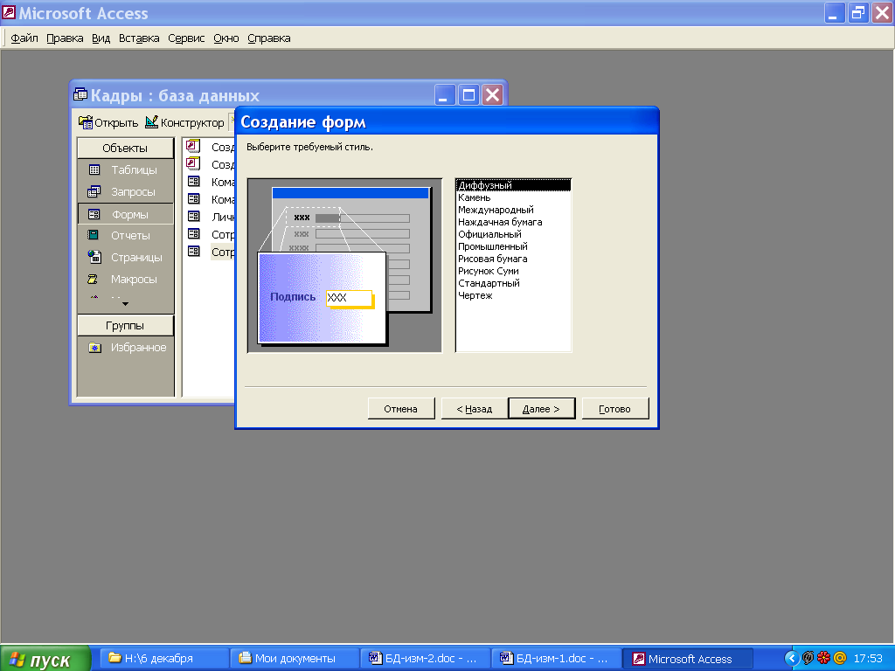Select the Наждачная бумага style
Screen dimensions: 895x671
[513, 222]
